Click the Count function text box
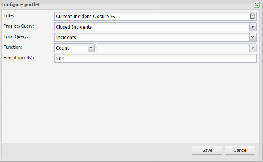 pyautogui.click(x=71, y=48)
